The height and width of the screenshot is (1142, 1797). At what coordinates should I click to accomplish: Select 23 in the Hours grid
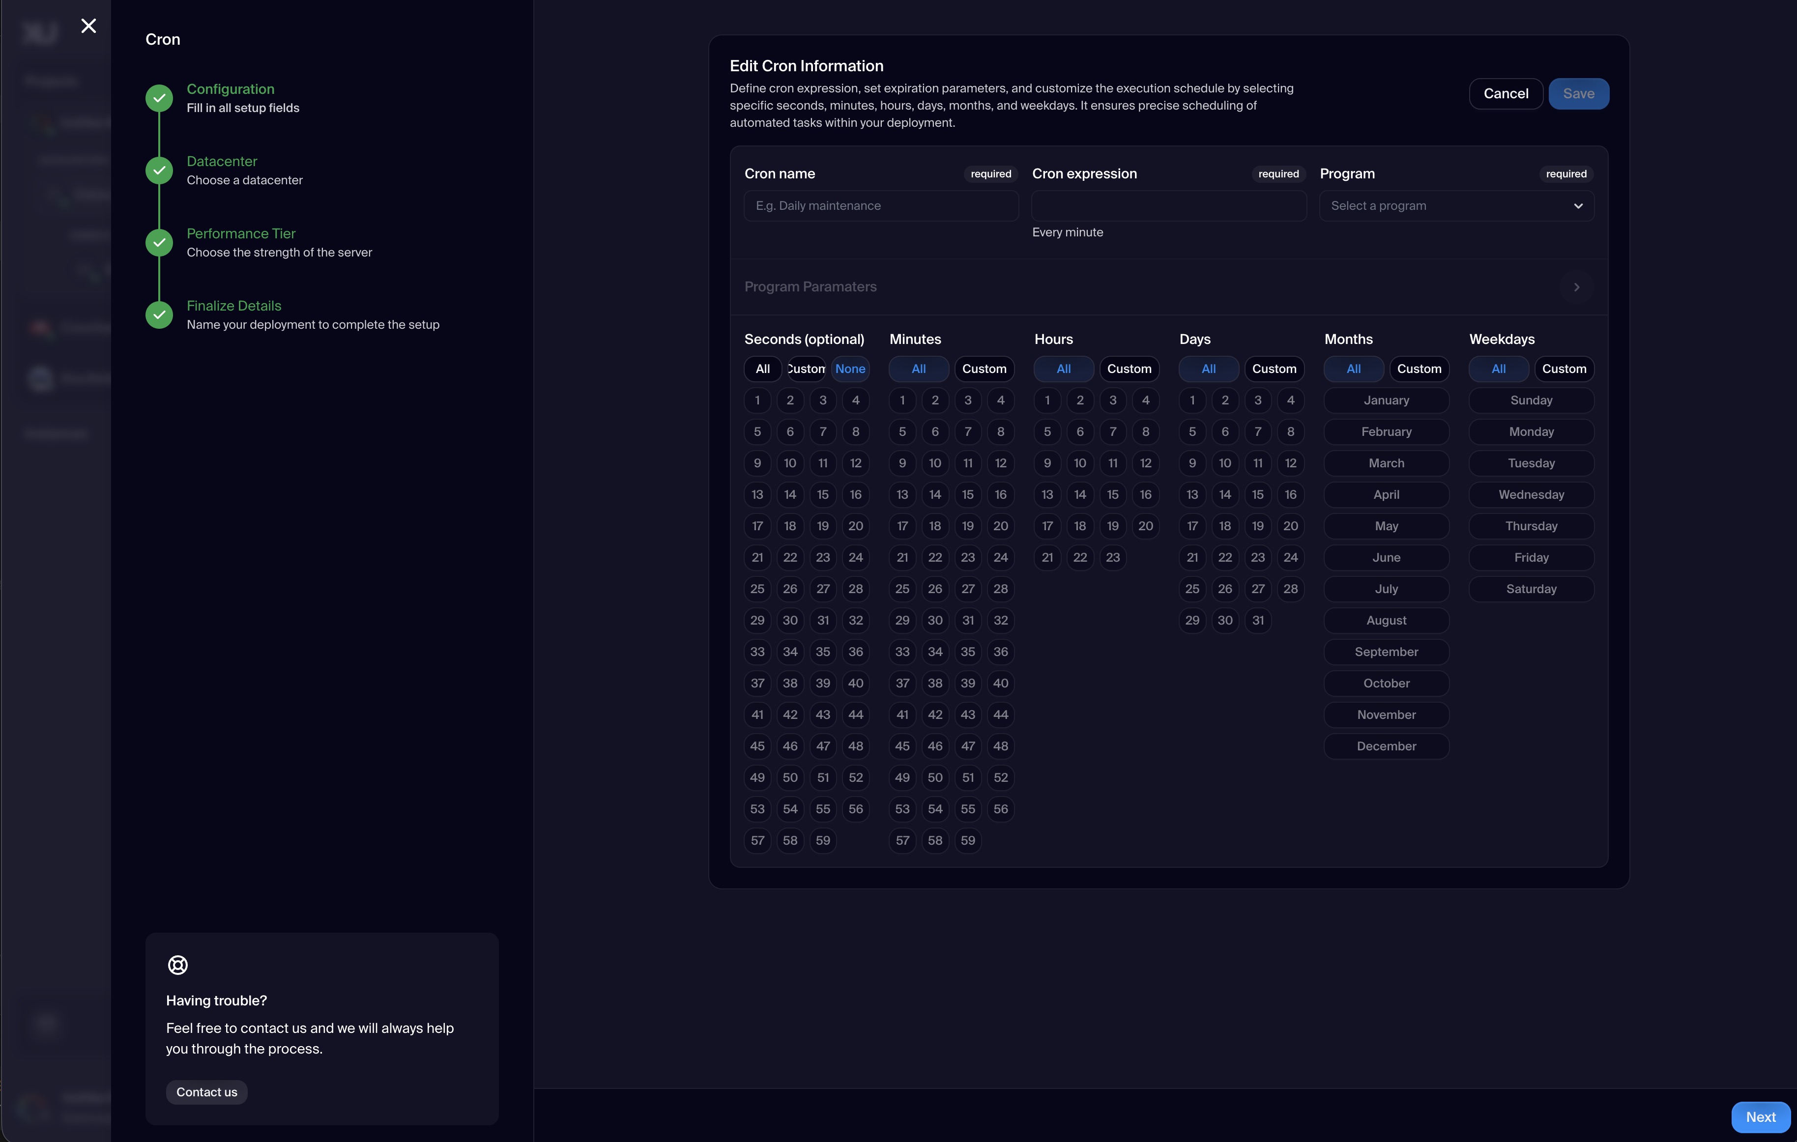(x=1113, y=558)
